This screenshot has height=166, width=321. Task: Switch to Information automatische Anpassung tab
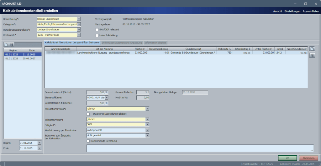tap(122, 43)
